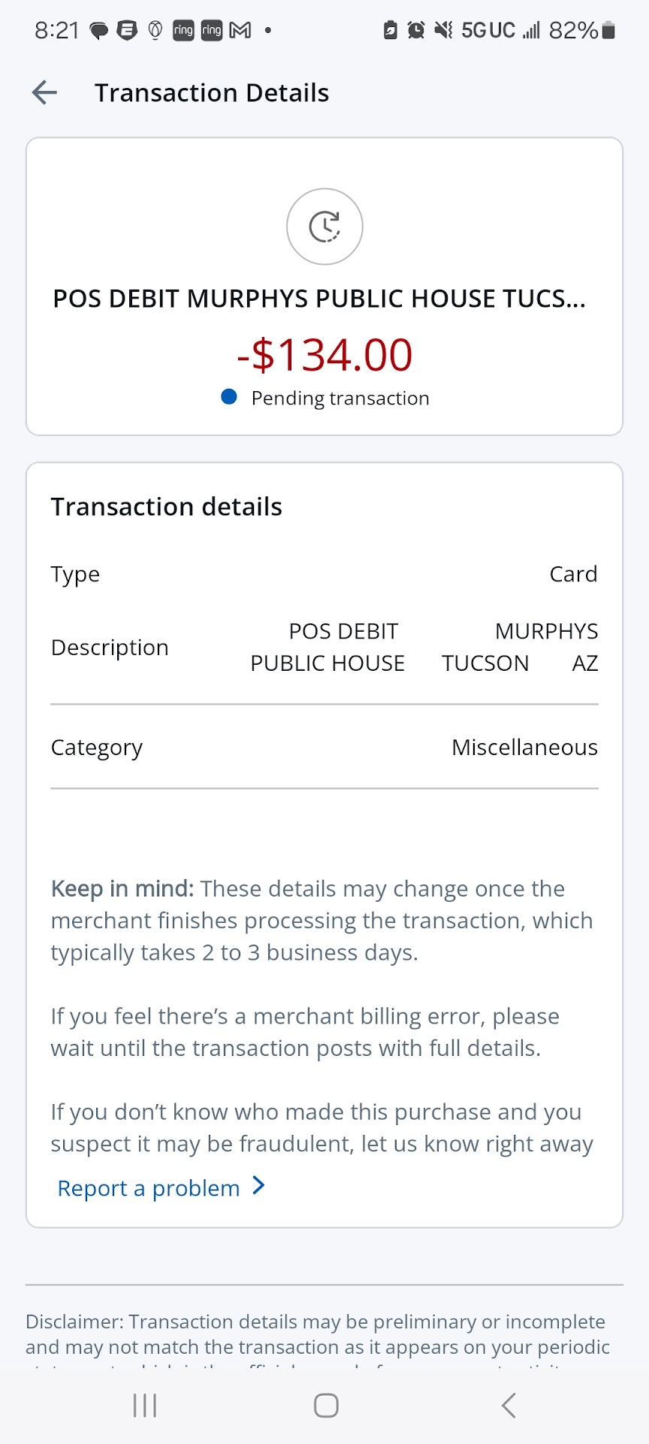Tap the back arrow in header
Image resolution: width=649 pixels, height=1444 pixels.
45,93
